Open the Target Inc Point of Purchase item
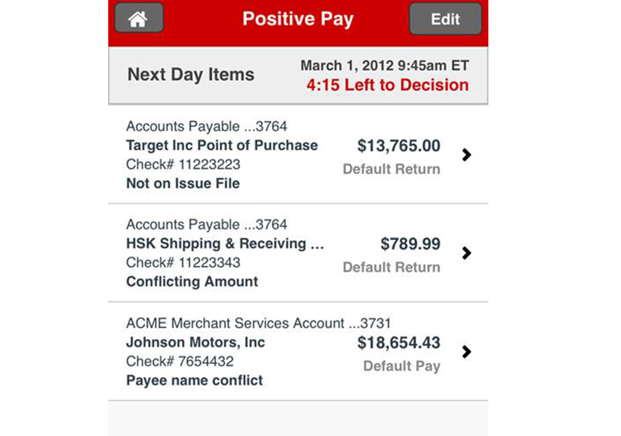The image size is (621, 436). (x=298, y=155)
